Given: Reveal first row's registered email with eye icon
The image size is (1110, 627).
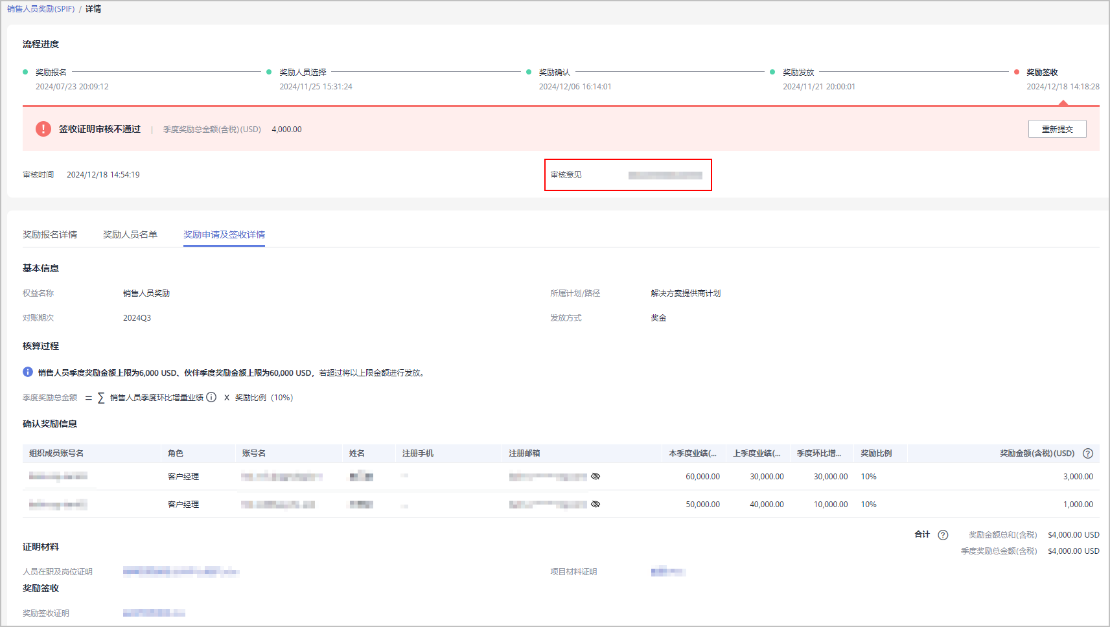Looking at the screenshot, I should tap(595, 476).
